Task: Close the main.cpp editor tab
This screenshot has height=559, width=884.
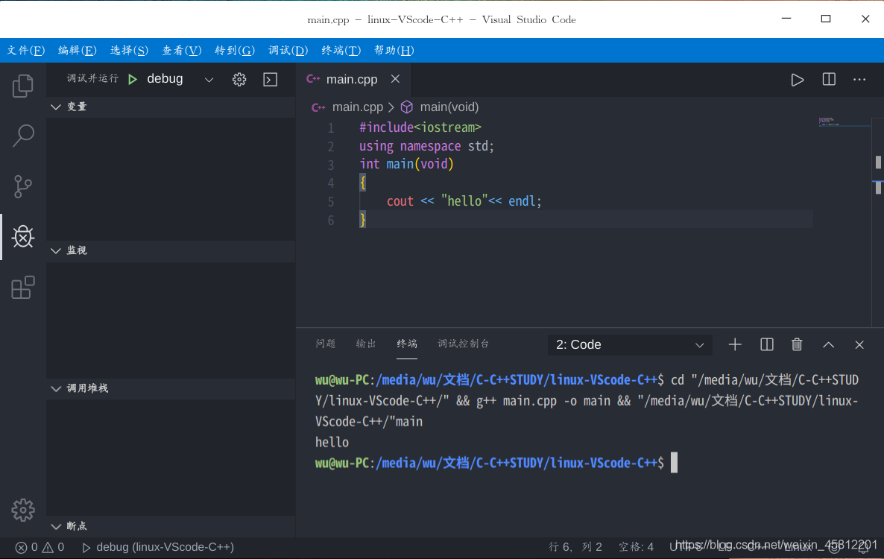Action: (395, 79)
